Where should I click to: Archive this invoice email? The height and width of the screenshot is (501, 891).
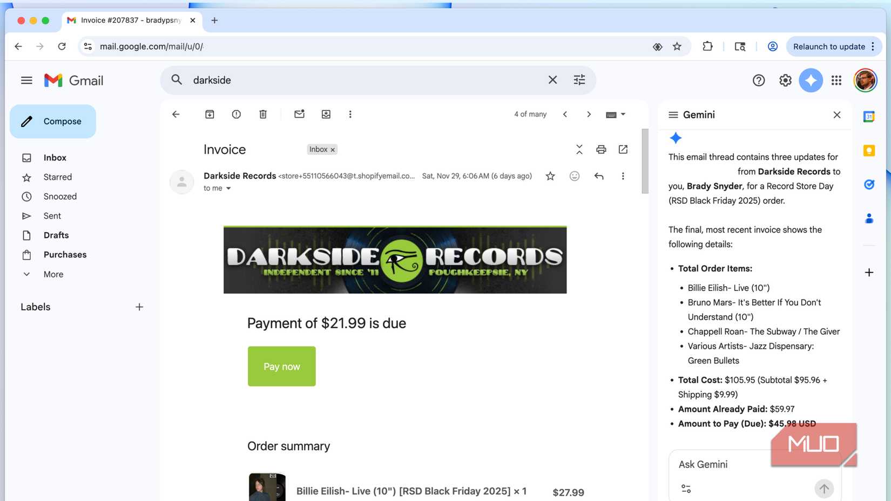click(x=210, y=114)
